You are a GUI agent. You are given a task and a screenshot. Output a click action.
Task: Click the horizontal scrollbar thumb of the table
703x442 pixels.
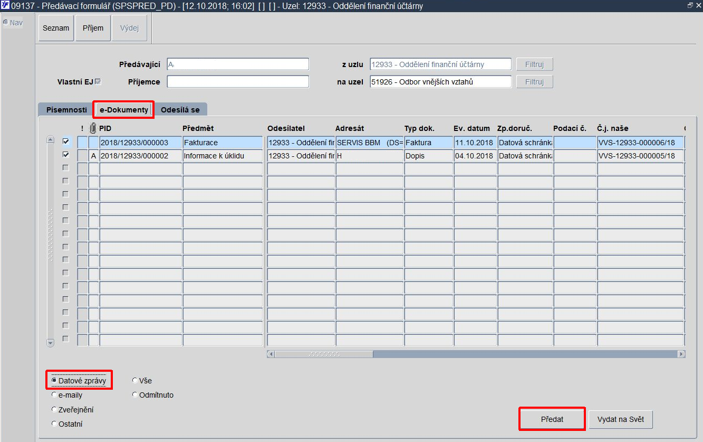(x=324, y=354)
